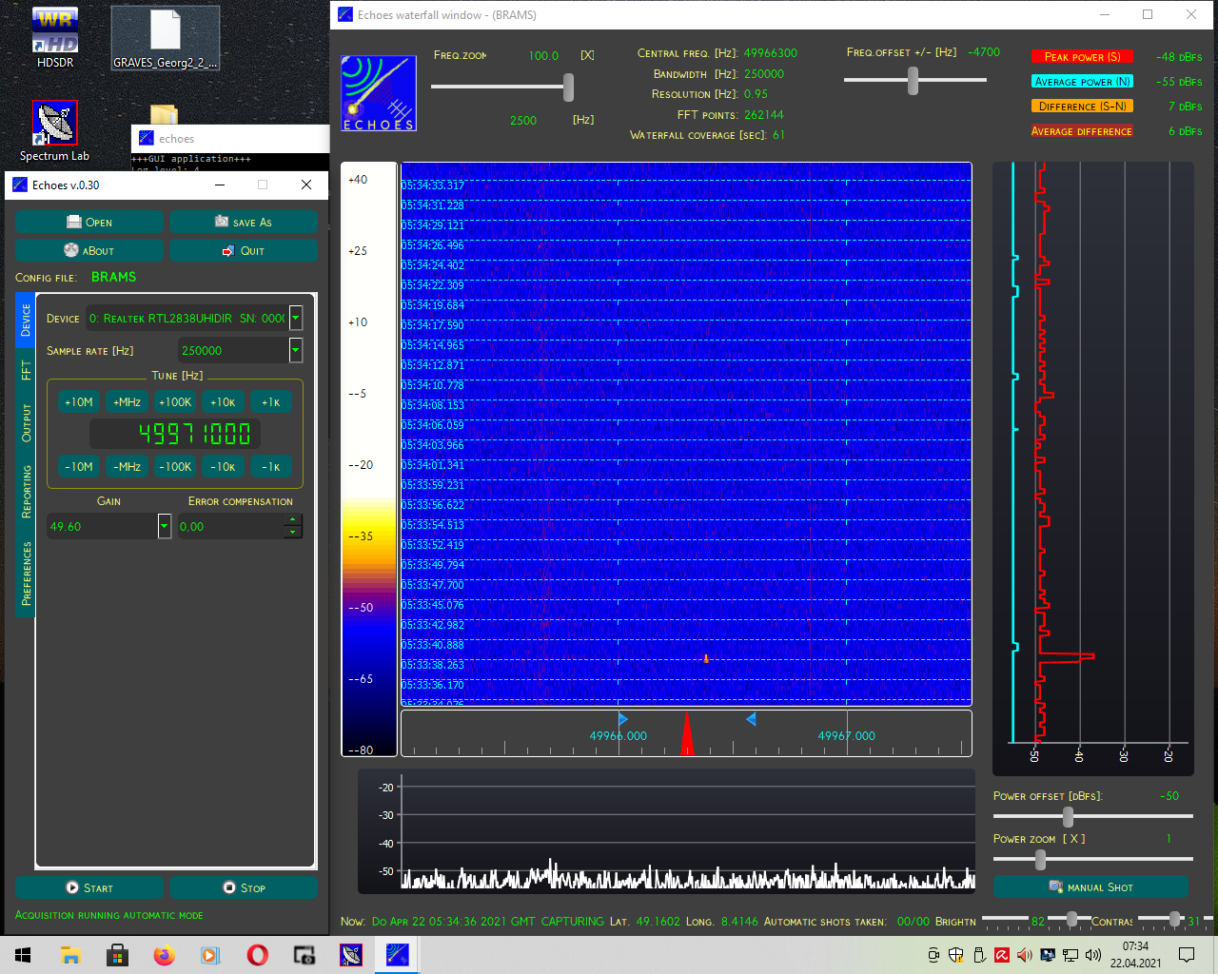This screenshot has width=1218, height=974.
Task: Click the Echoes logo in waterfall window
Action: tap(379, 93)
